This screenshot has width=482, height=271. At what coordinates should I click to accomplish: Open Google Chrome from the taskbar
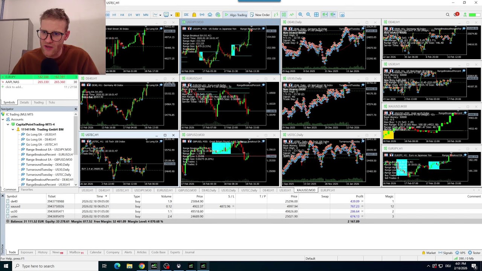[x=142, y=266]
